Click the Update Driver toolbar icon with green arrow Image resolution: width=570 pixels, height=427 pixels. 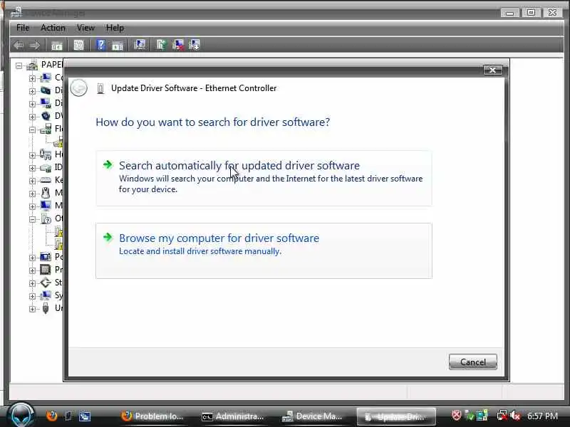[x=161, y=45]
